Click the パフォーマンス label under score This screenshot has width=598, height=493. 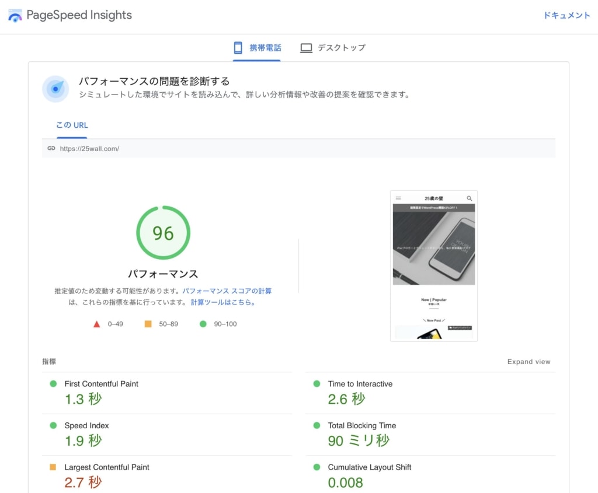click(x=163, y=274)
